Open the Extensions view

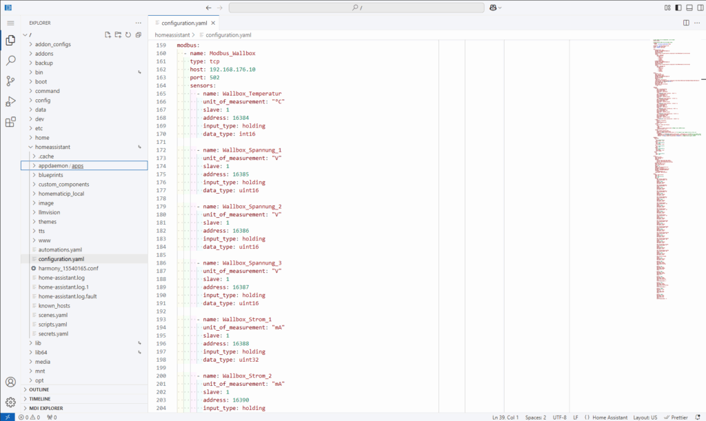tap(11, 122)
